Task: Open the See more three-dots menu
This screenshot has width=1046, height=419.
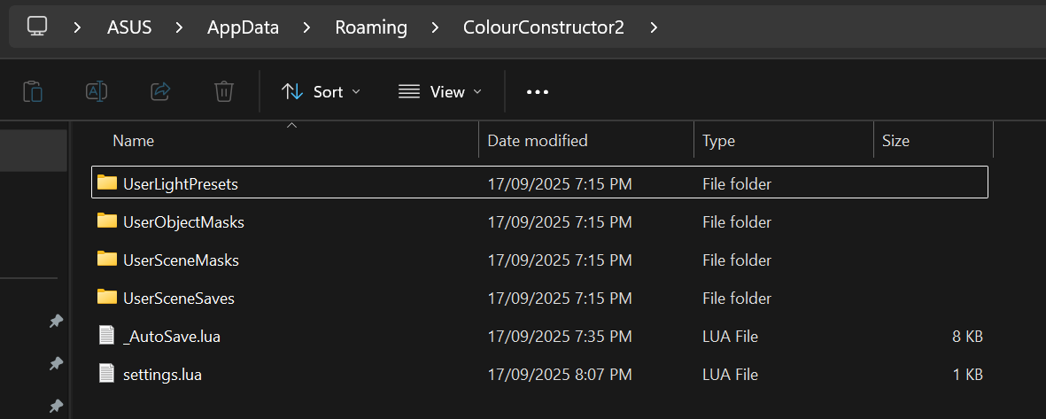Action: (538, 91)
